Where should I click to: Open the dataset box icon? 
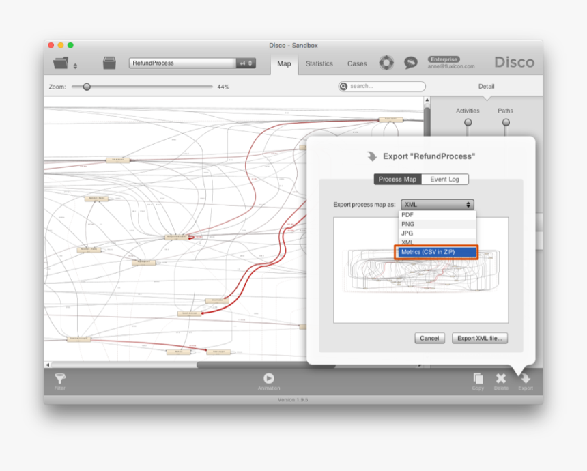coord(109,63)
